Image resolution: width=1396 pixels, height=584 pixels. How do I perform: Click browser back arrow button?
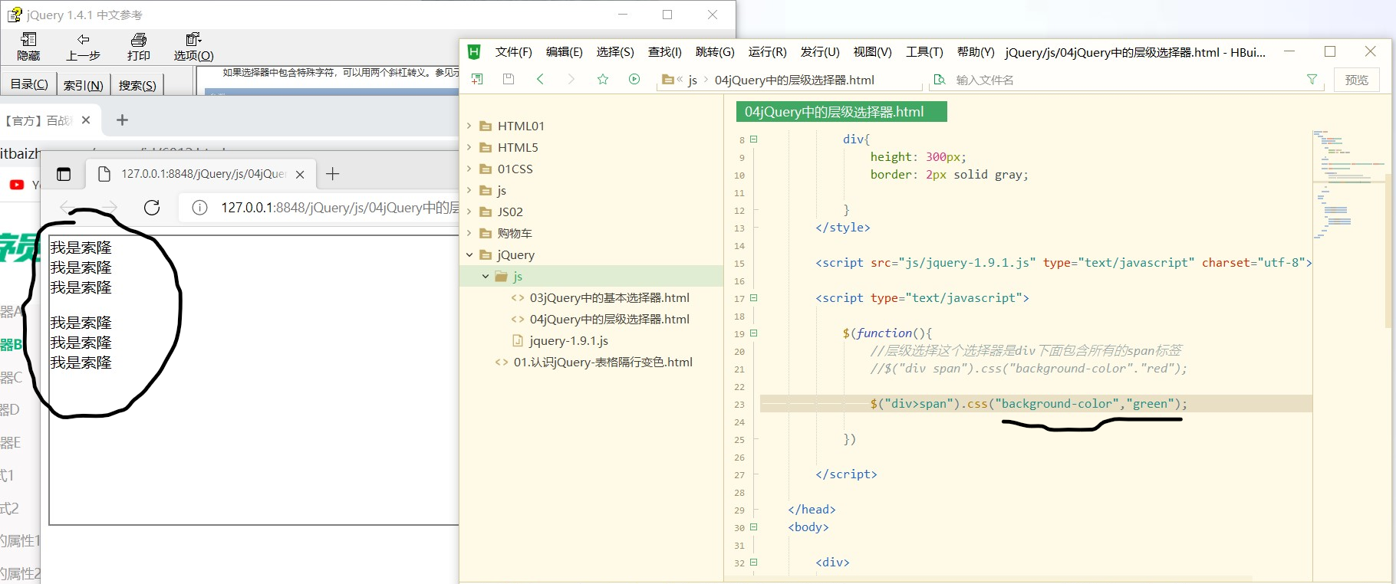[66, 208]
